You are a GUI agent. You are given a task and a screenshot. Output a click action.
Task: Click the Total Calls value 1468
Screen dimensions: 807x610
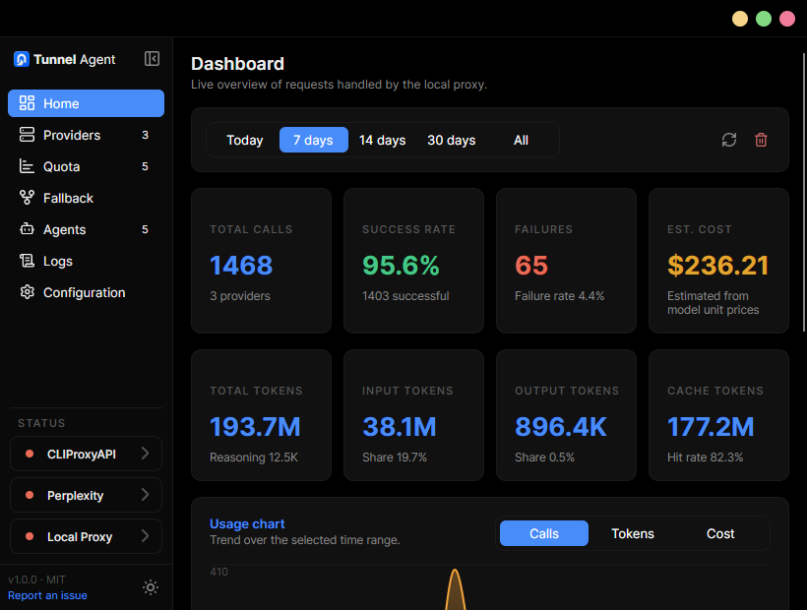241,266
